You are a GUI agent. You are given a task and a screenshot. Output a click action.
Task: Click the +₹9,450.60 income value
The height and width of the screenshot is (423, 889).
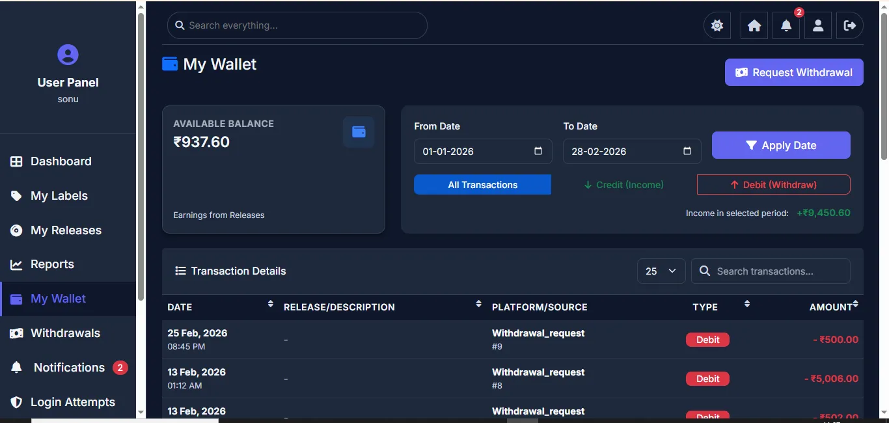pos(823,213)
